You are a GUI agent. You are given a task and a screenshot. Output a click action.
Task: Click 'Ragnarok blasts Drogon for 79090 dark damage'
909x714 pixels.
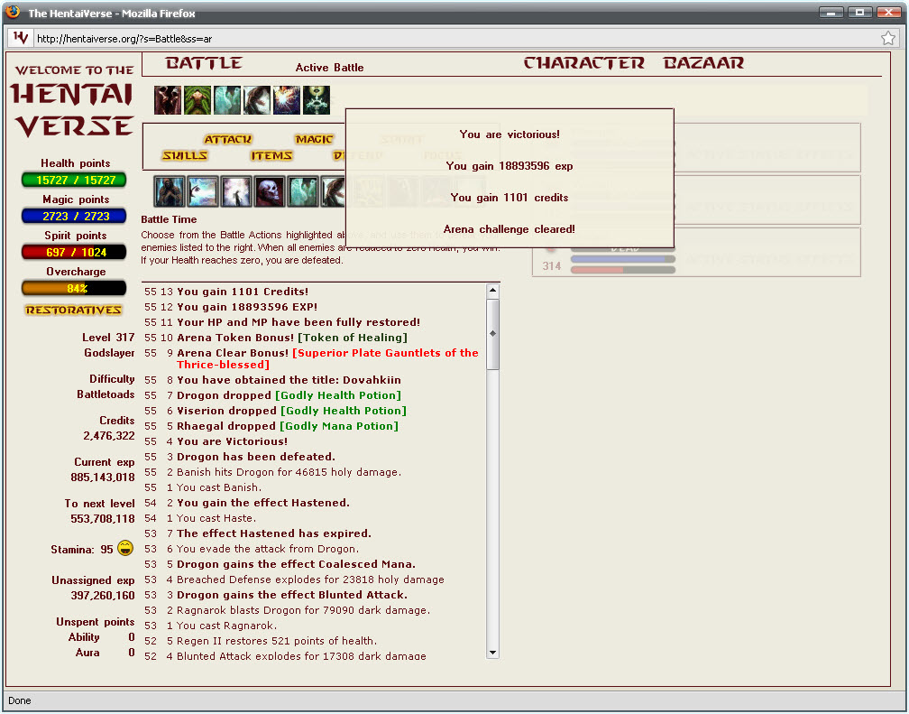pos(303,610)
